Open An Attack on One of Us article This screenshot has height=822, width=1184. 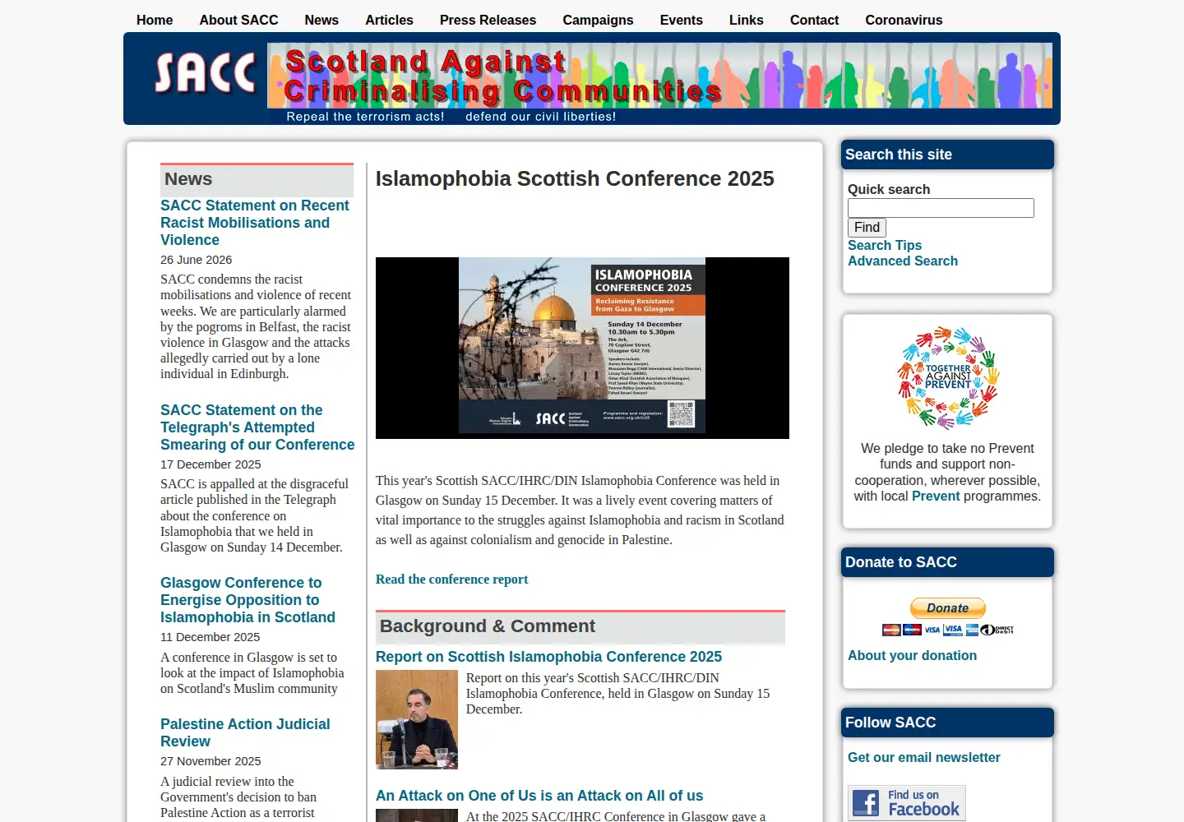tap(539, 796)
